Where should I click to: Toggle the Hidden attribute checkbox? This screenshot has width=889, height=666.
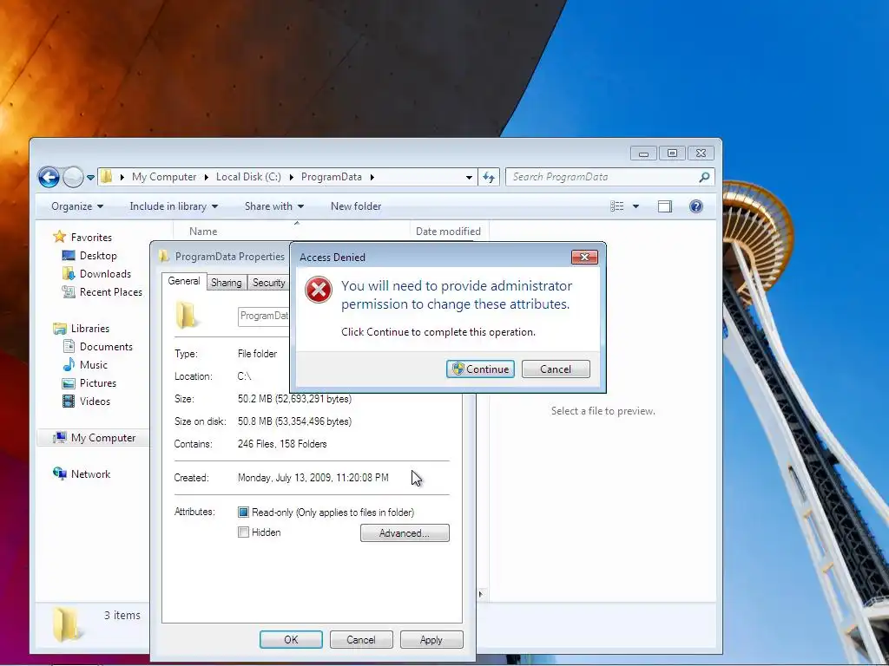(x=243, y=532)
